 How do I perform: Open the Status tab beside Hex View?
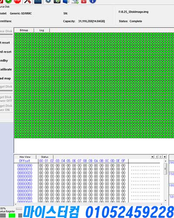45,157
